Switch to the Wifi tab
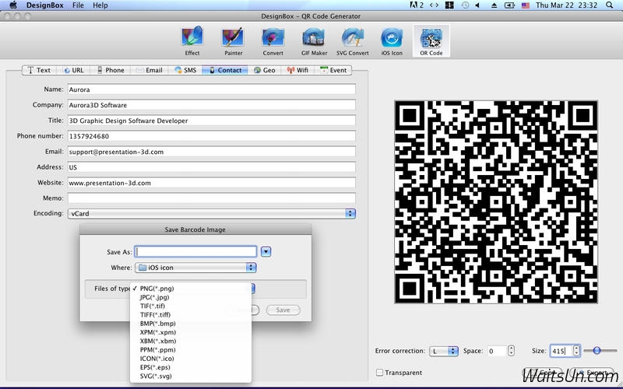The image size is (623, 389). tap(297, 70)
